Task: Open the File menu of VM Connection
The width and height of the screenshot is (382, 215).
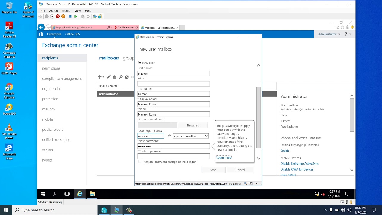Action: [x=43, y=11]
